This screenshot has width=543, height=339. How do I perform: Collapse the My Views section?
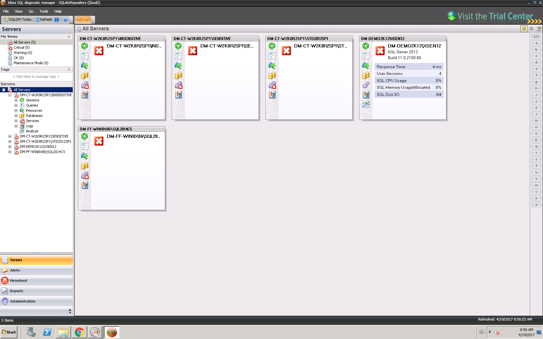click(x=69, y=37)
